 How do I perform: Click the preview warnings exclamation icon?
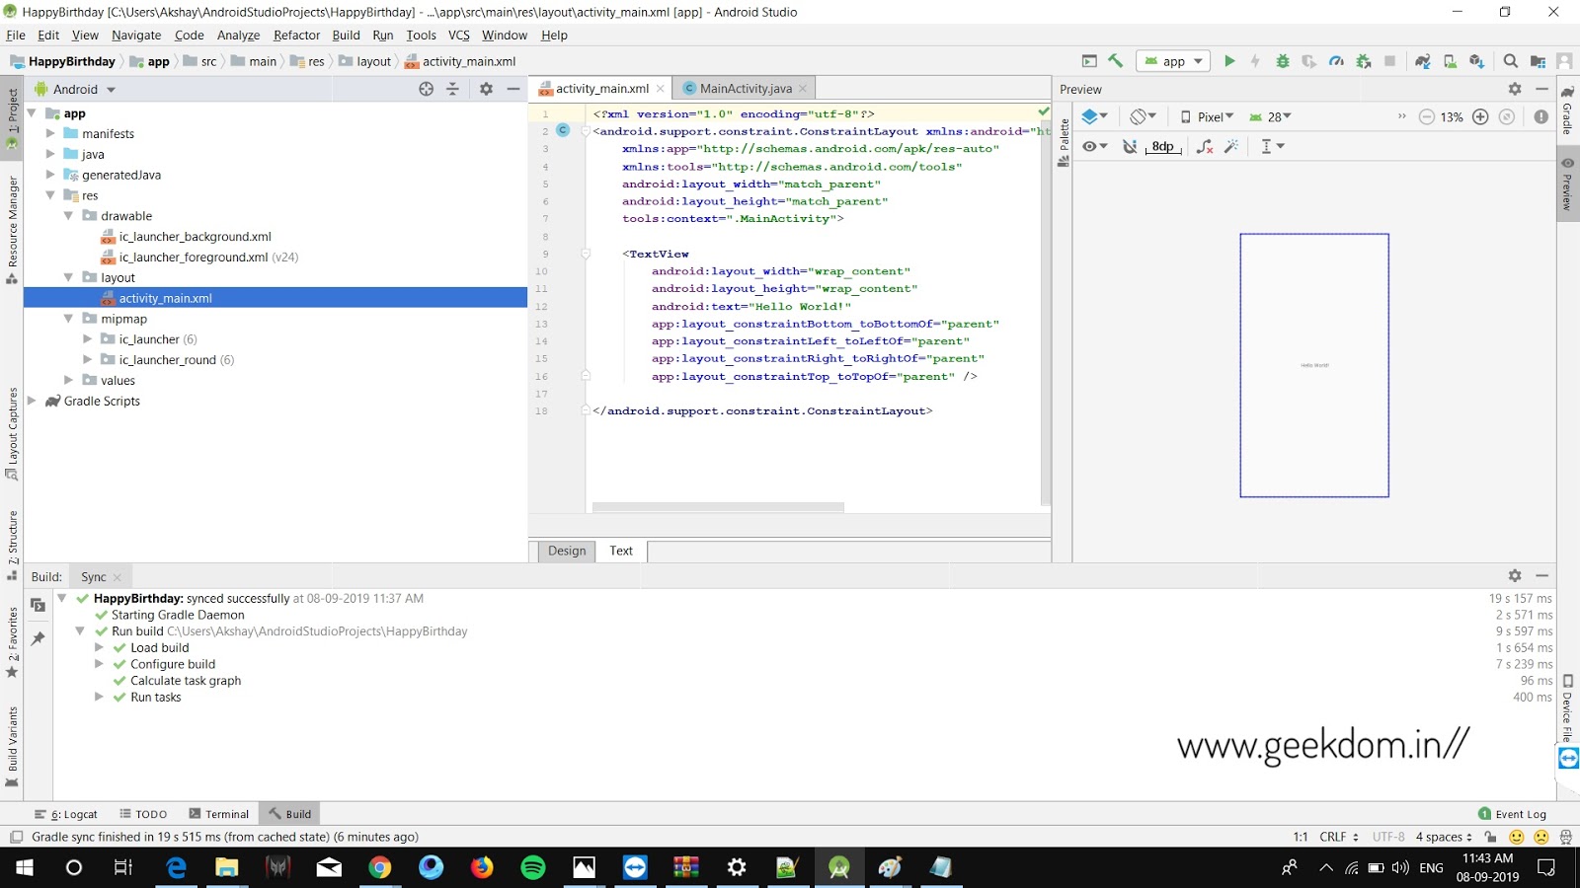pos(1541,116)
